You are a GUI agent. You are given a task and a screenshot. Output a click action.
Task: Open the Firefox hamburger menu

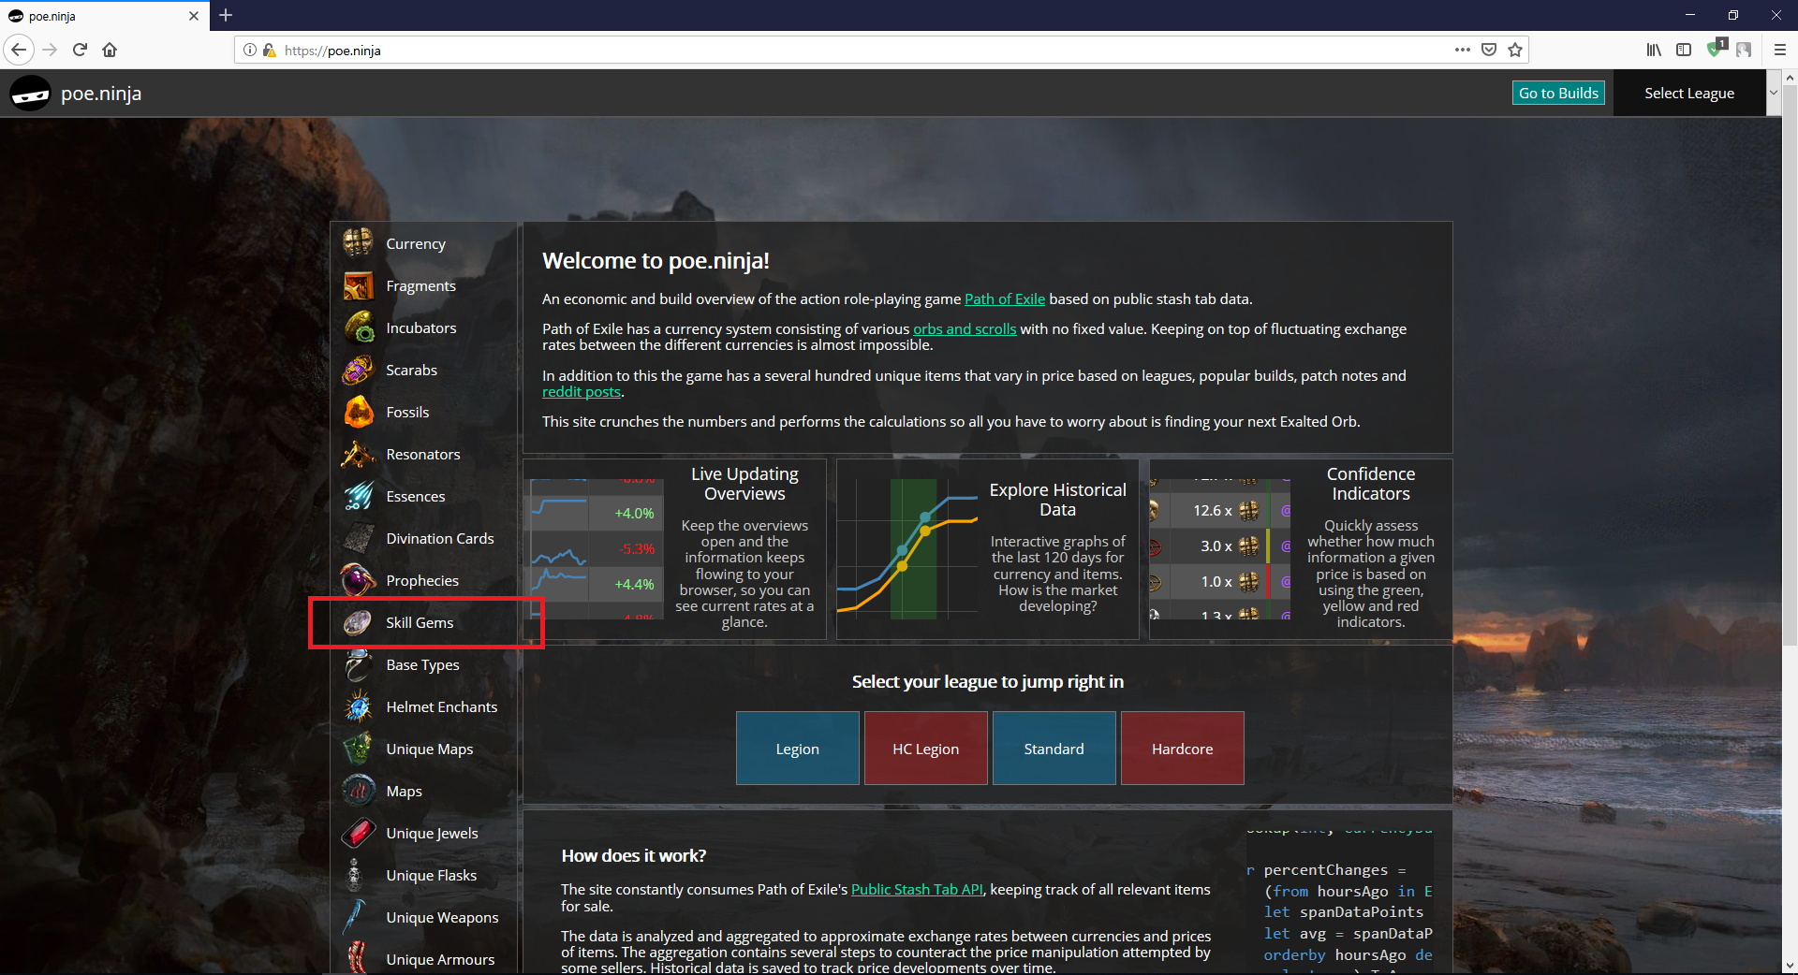(x=1780, y=50)
